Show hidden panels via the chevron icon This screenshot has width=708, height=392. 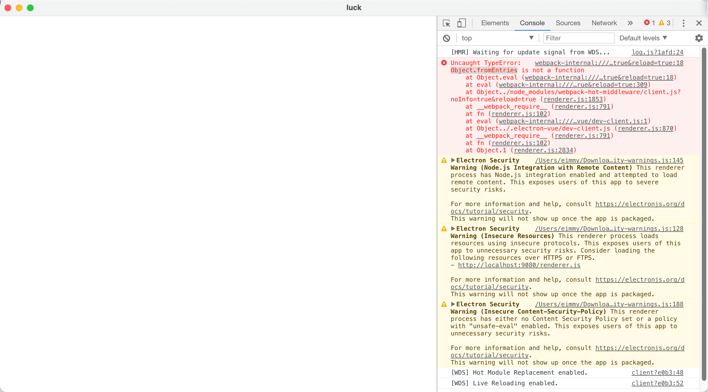coord(630,23)
